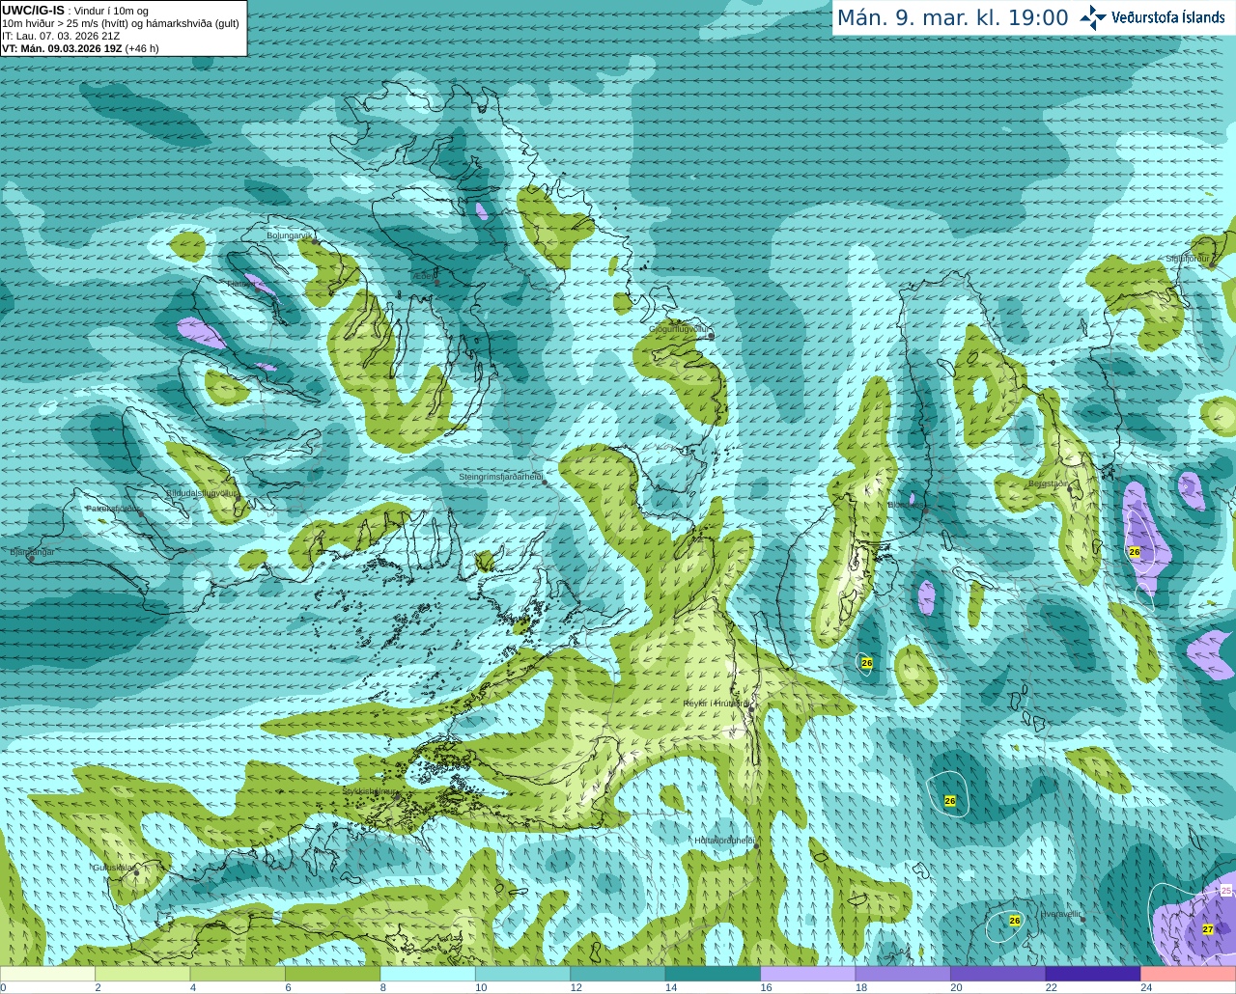The width and height of the screenshot is (1236, 994).
Task: Select the Steingrímsfjarðarheiði station point
Action: pos(545,482)
